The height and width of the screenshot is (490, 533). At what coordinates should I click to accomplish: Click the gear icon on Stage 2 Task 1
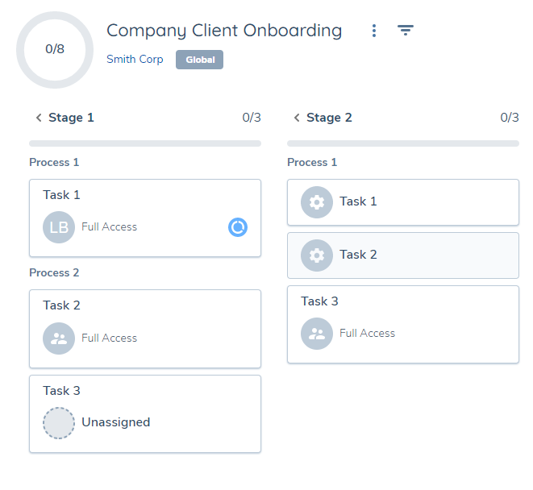click(317, 201)
